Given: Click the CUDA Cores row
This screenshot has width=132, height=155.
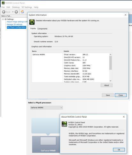Looking at the screenshot, I should (86, 63).
